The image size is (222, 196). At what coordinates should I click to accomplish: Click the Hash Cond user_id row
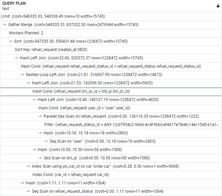pos(84,108)
